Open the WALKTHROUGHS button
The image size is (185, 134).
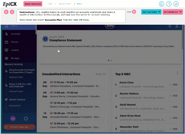pyautogui.click(x=33, y=4)
